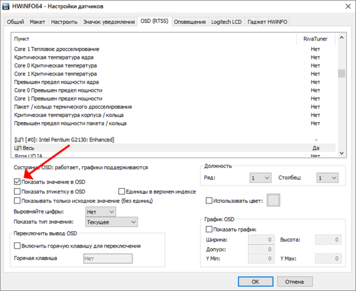This screenshot has height=291, width=356.
Task: Open the Гаджет HWiNFO tab
Action: [267, 22]
